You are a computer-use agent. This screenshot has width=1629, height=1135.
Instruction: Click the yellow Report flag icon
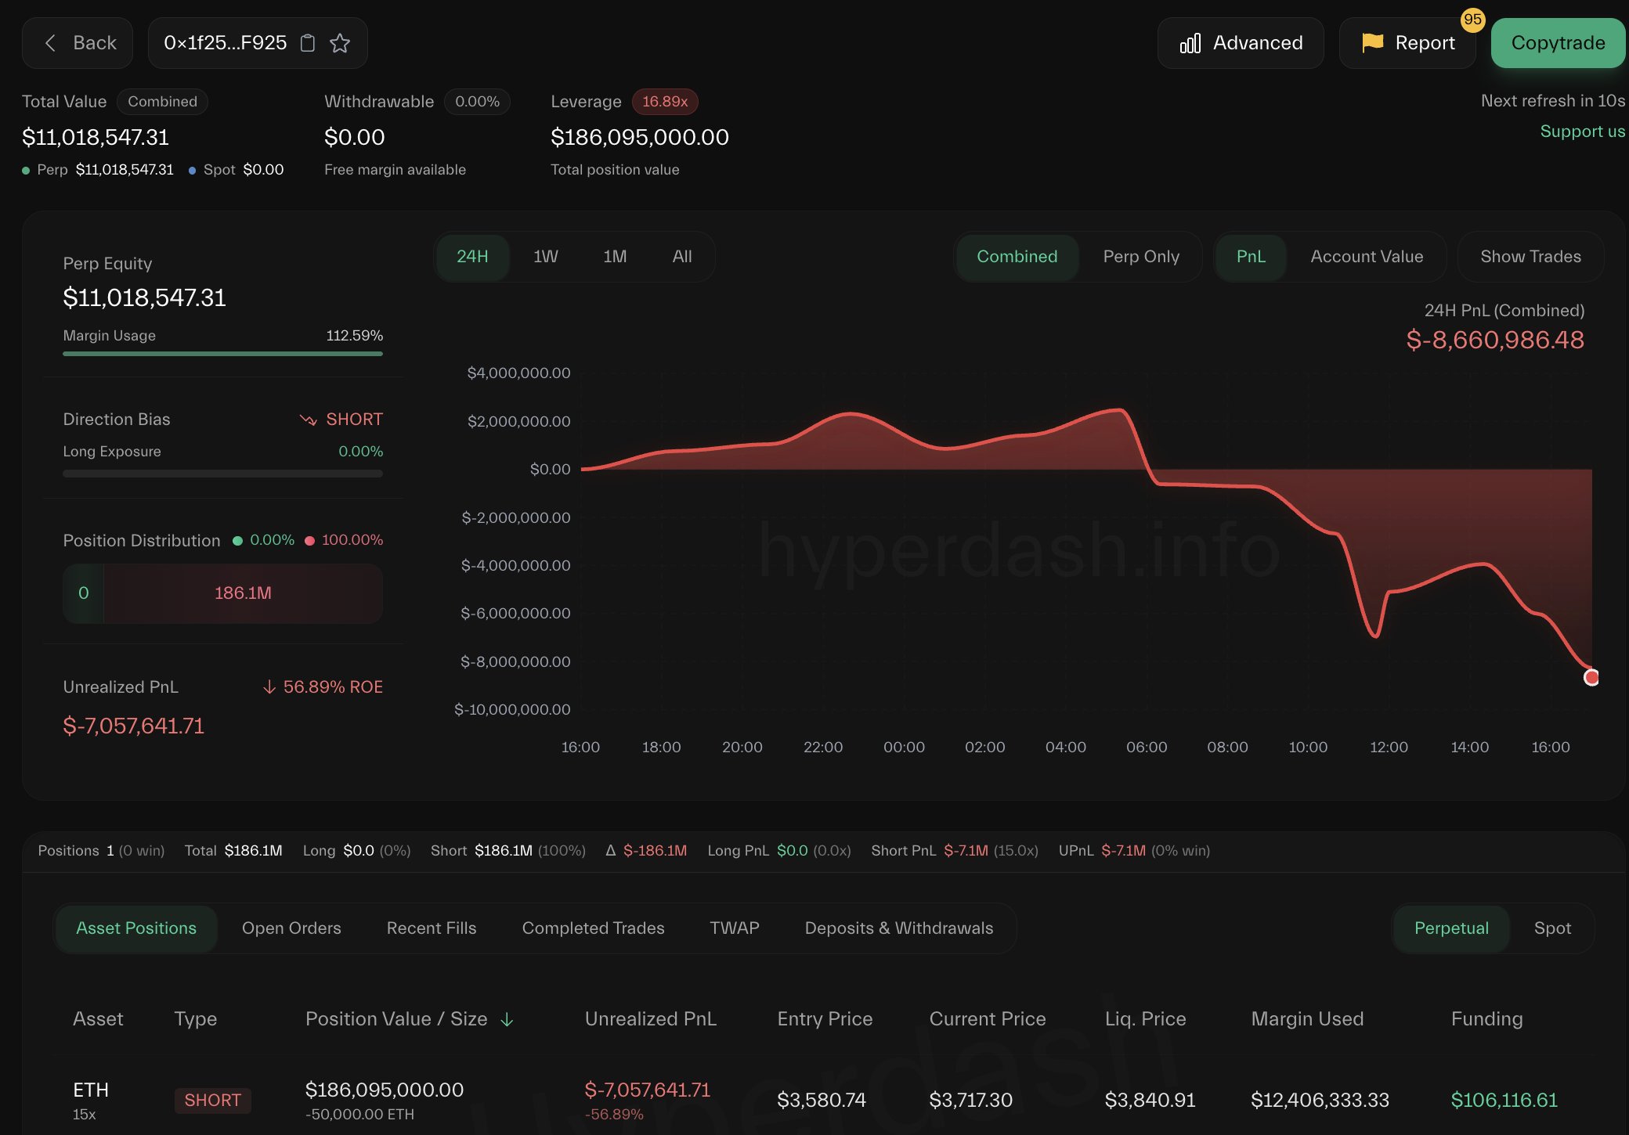click(x=1372, y=43)
